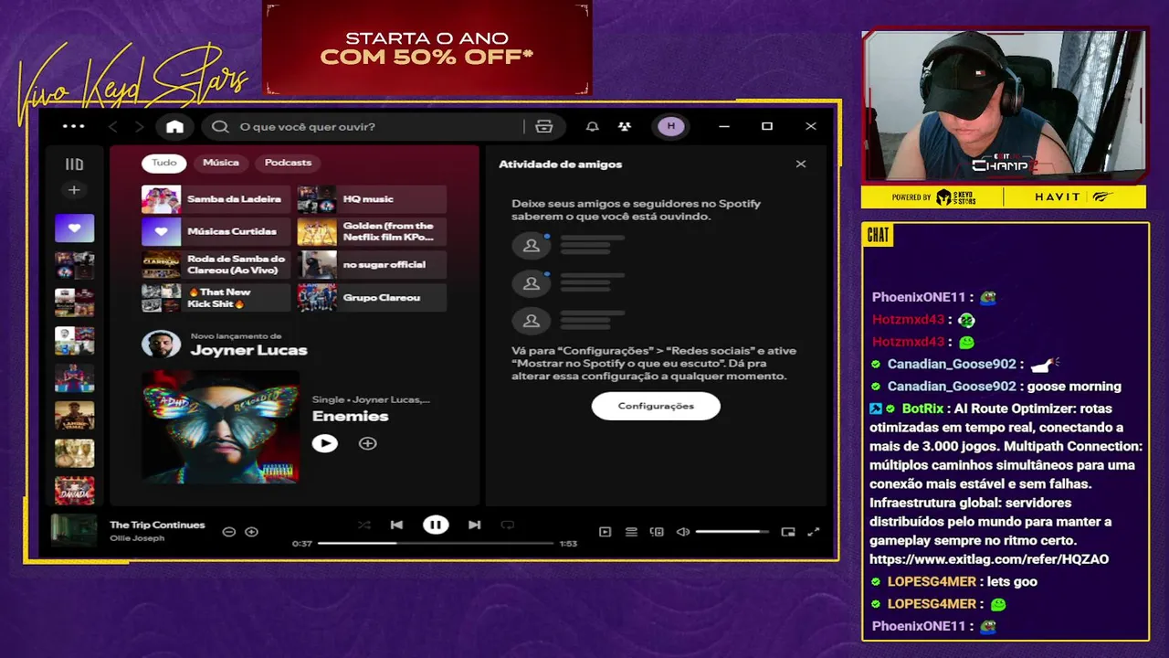
Task: Open Joyner Lucas artist link
Action: (x=248, y=351)
